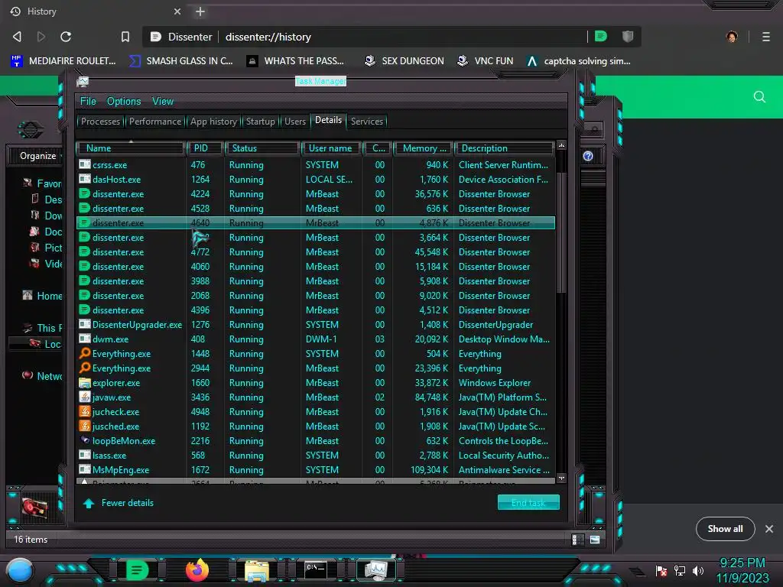The width and height of the screenshot is (783, 587).
Task: Open the SMASH GLASS IN C... bookmark
Action: tap(180, 61)
